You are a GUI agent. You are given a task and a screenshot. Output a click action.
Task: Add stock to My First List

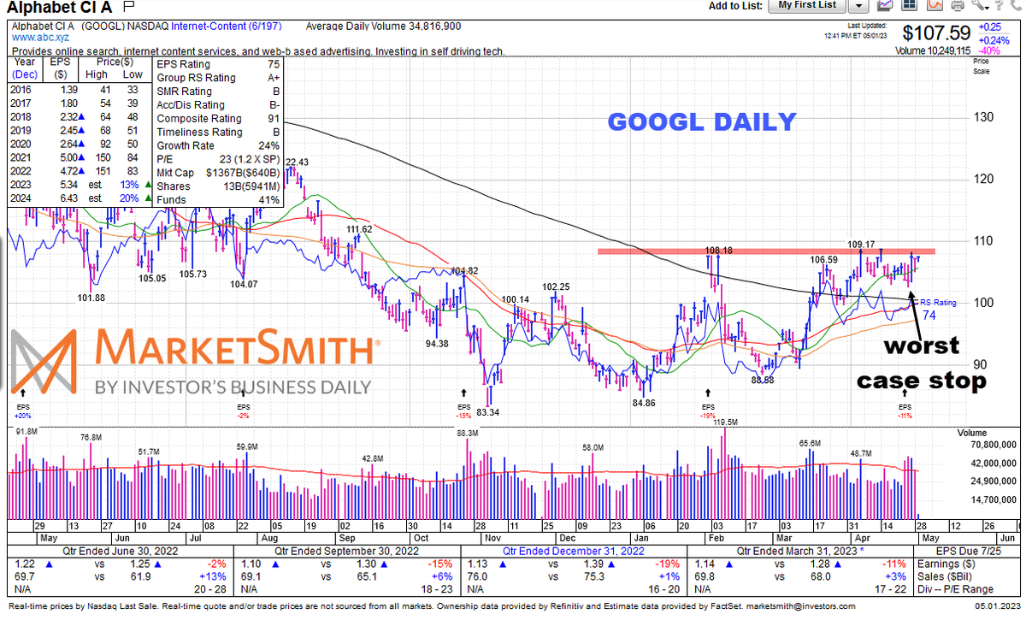click(x=807, y=5)
